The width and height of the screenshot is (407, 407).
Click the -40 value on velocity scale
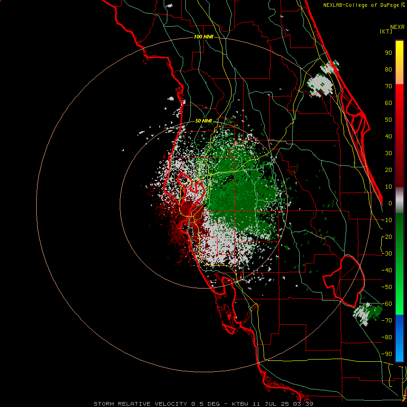[x=387, y=270]
